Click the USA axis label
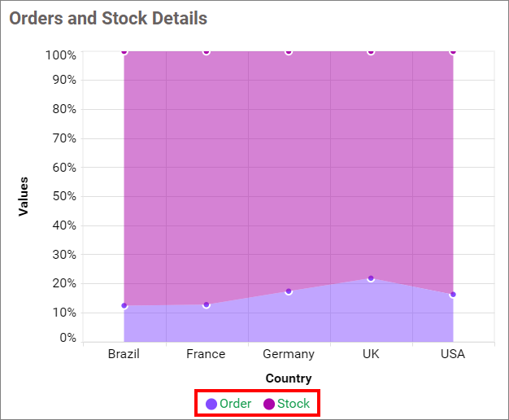The image size is (509, 420). pos(453,354)
